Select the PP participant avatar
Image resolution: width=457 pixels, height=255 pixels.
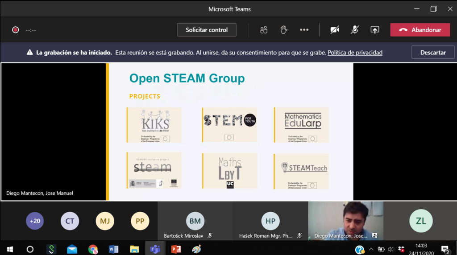point(140,221)
